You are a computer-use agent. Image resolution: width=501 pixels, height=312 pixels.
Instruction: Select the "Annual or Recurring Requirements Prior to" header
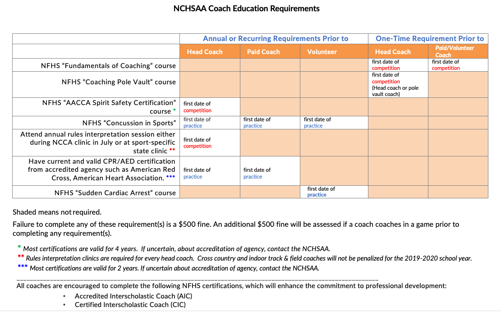coord(275,39)
